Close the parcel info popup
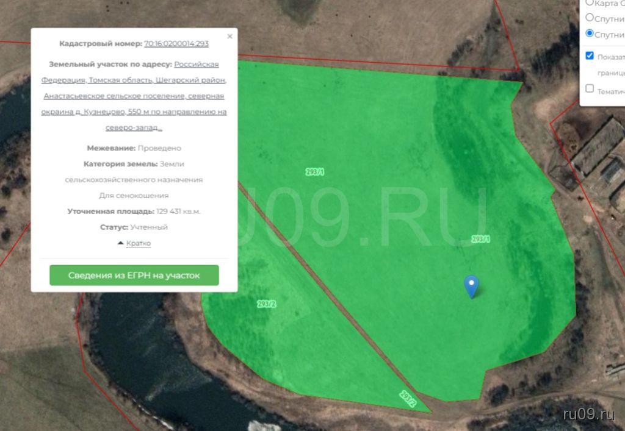 coord(229,37)
